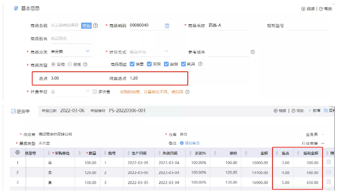Click the 单价 cell 100.00 in row 1
Screen dimensions: 343x194
tap(231, 163)
